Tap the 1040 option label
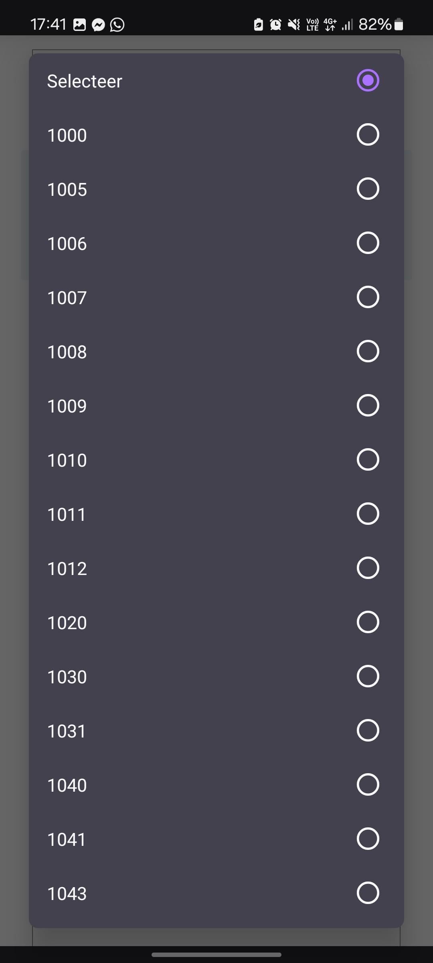The image size is (433, 963). (x=67, y=785)
